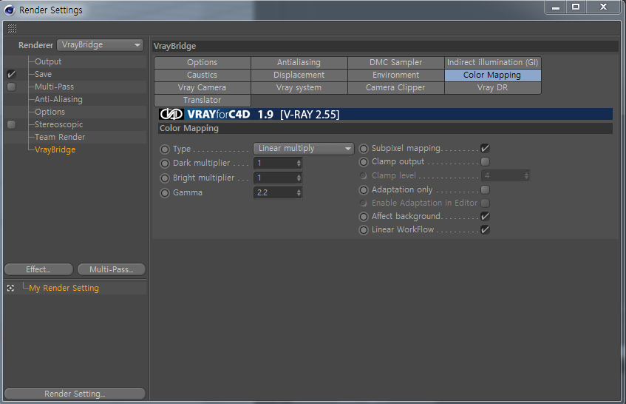Click the Render Setting... button

75,394
